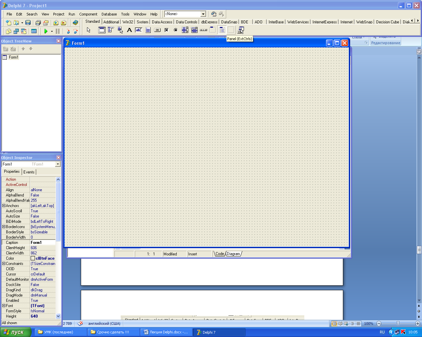Toggle between Form and Unit view

tap(24, 31)
